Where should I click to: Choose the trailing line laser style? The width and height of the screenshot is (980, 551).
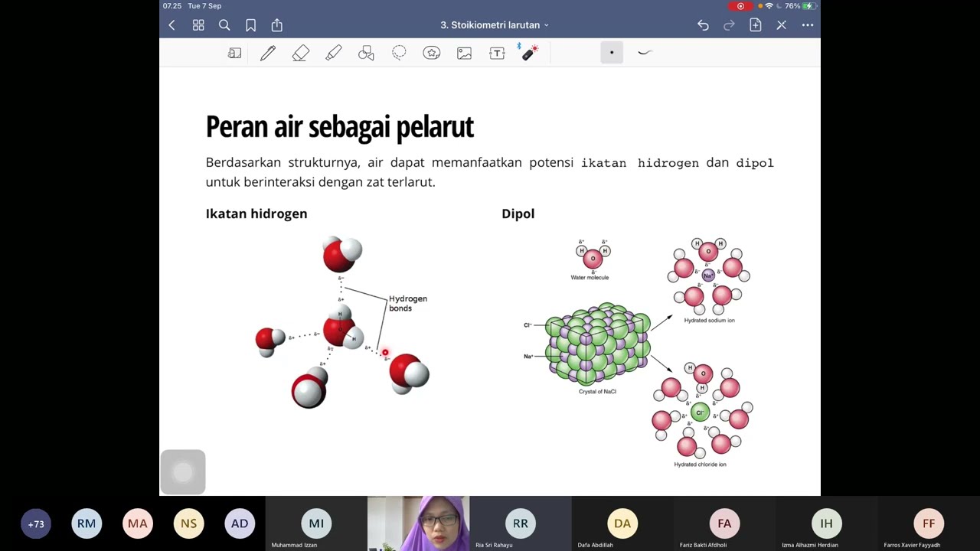645,52
